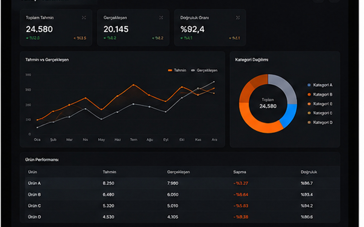This screenshot has width=364, height=227.
Task: Toggle Kategori A in donut legend
Action: point(320,85)
